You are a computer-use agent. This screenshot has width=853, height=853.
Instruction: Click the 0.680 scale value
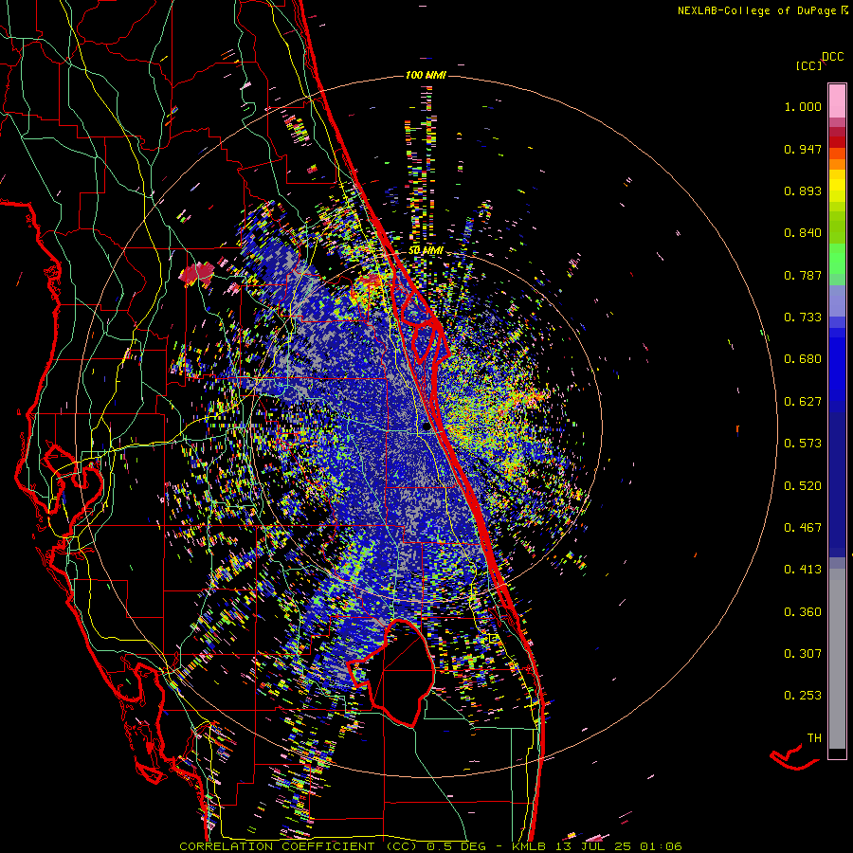click(x=803, y=359)
